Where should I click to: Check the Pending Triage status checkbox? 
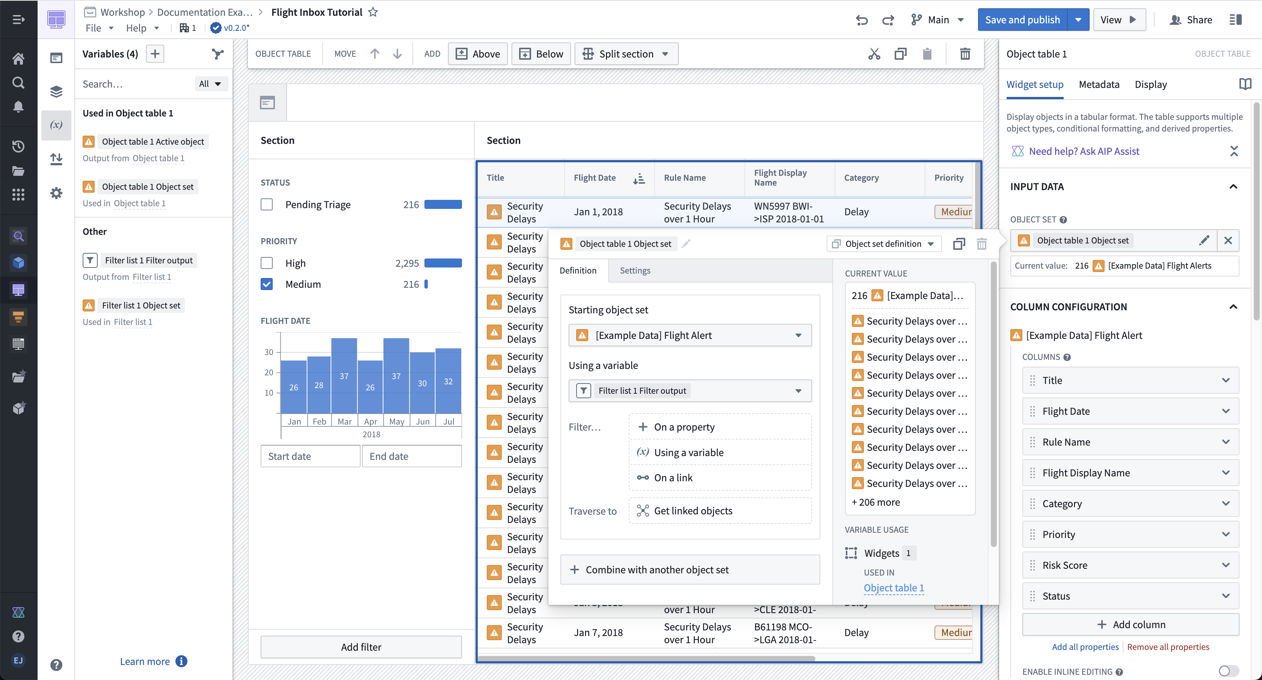point(267,204)
